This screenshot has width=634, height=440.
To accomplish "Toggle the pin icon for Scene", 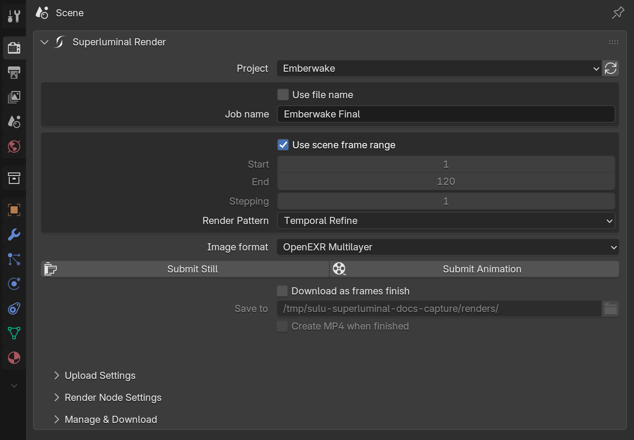I will click(618, 13).
